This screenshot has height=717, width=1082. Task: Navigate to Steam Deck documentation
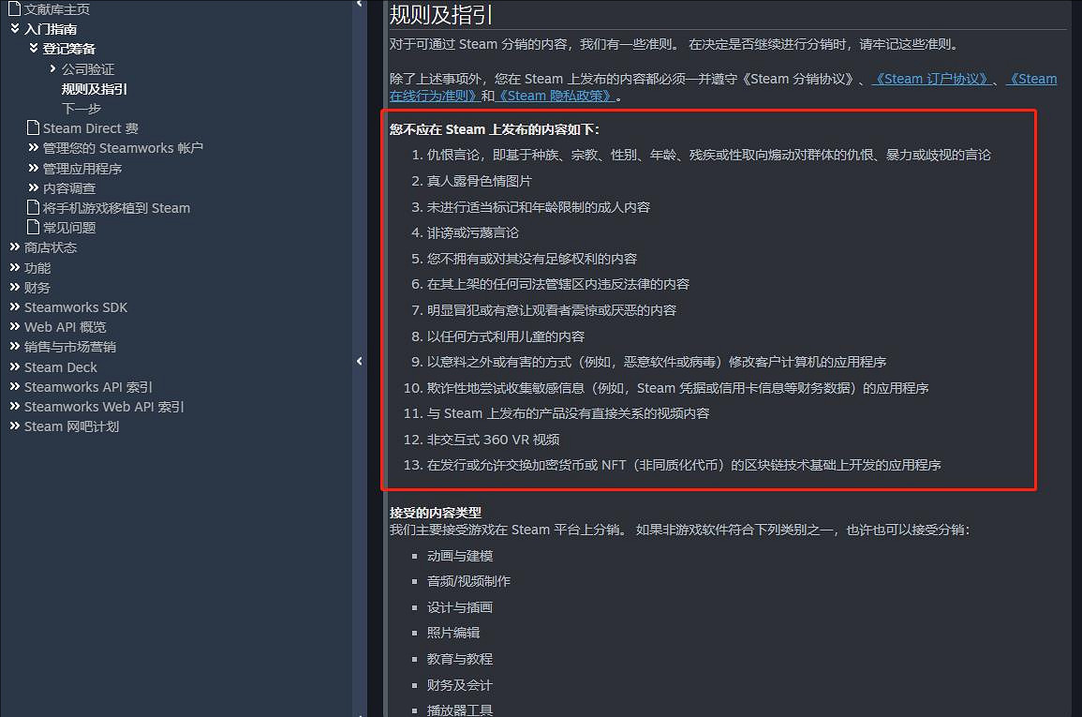coord(60,366)
